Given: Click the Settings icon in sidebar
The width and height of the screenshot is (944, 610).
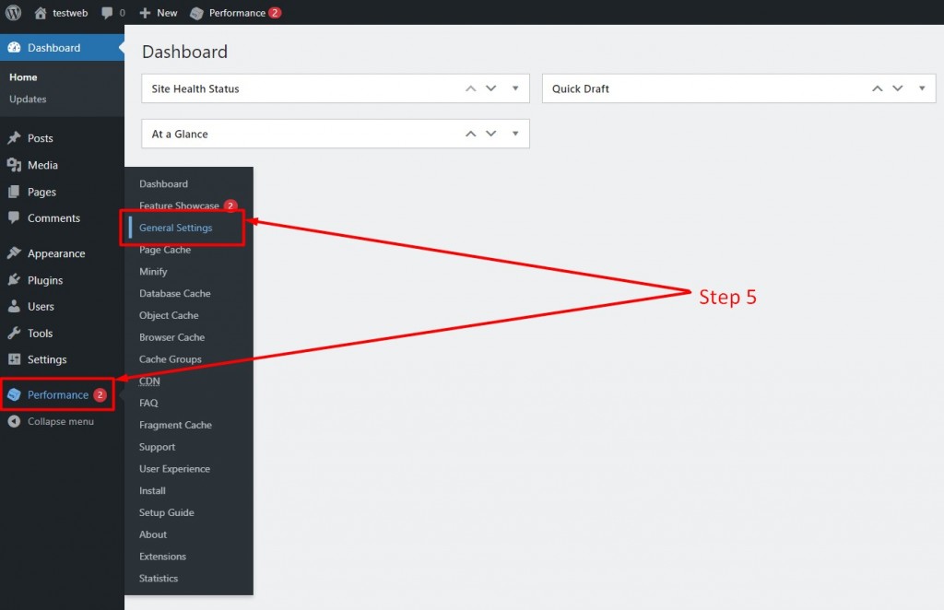Looking at the screenshot, I should tap(14, 359).
